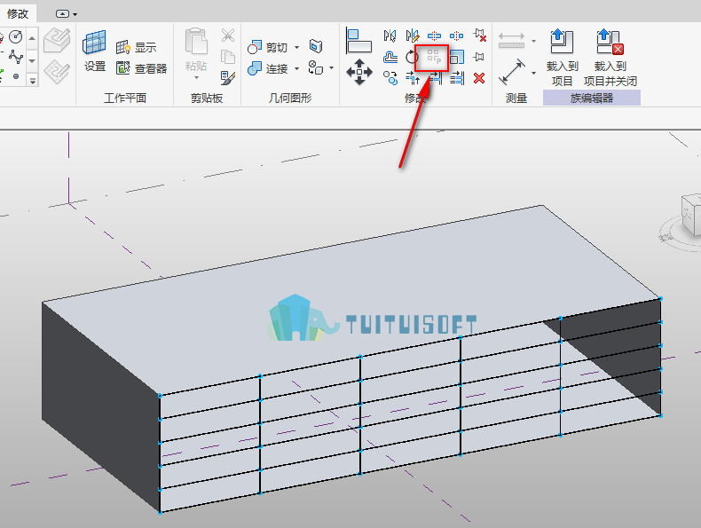The image size is (701, 528).
Task: Click the scissors cut-to-clipboard icon
Action: [x=228, y=35]
